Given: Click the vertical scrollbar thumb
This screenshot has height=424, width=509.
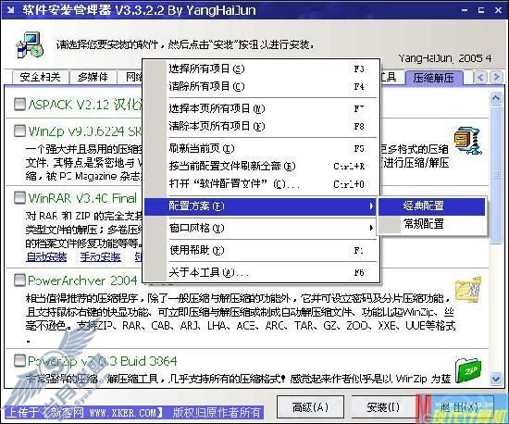Looking at the screenshot, I should (496, 175).
